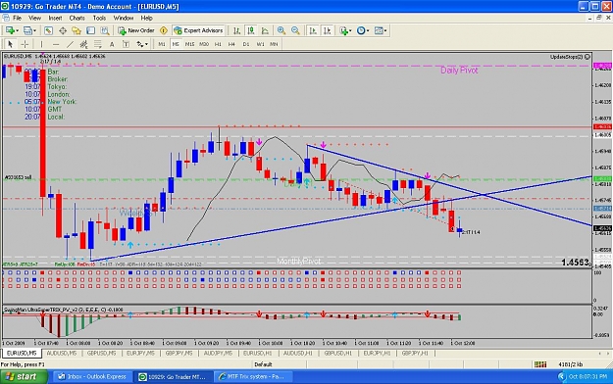
Task: Select the trendline drawing tool
Action: [70, 44]
